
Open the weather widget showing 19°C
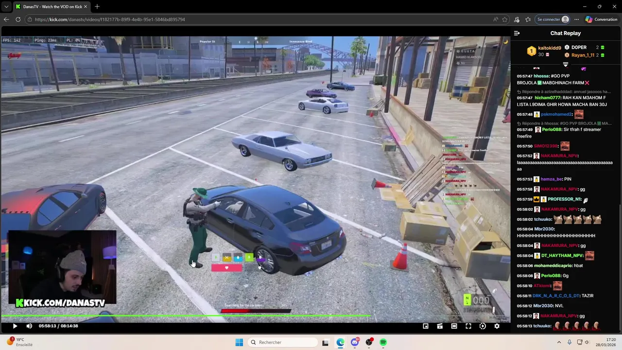[x=19, y=342]
